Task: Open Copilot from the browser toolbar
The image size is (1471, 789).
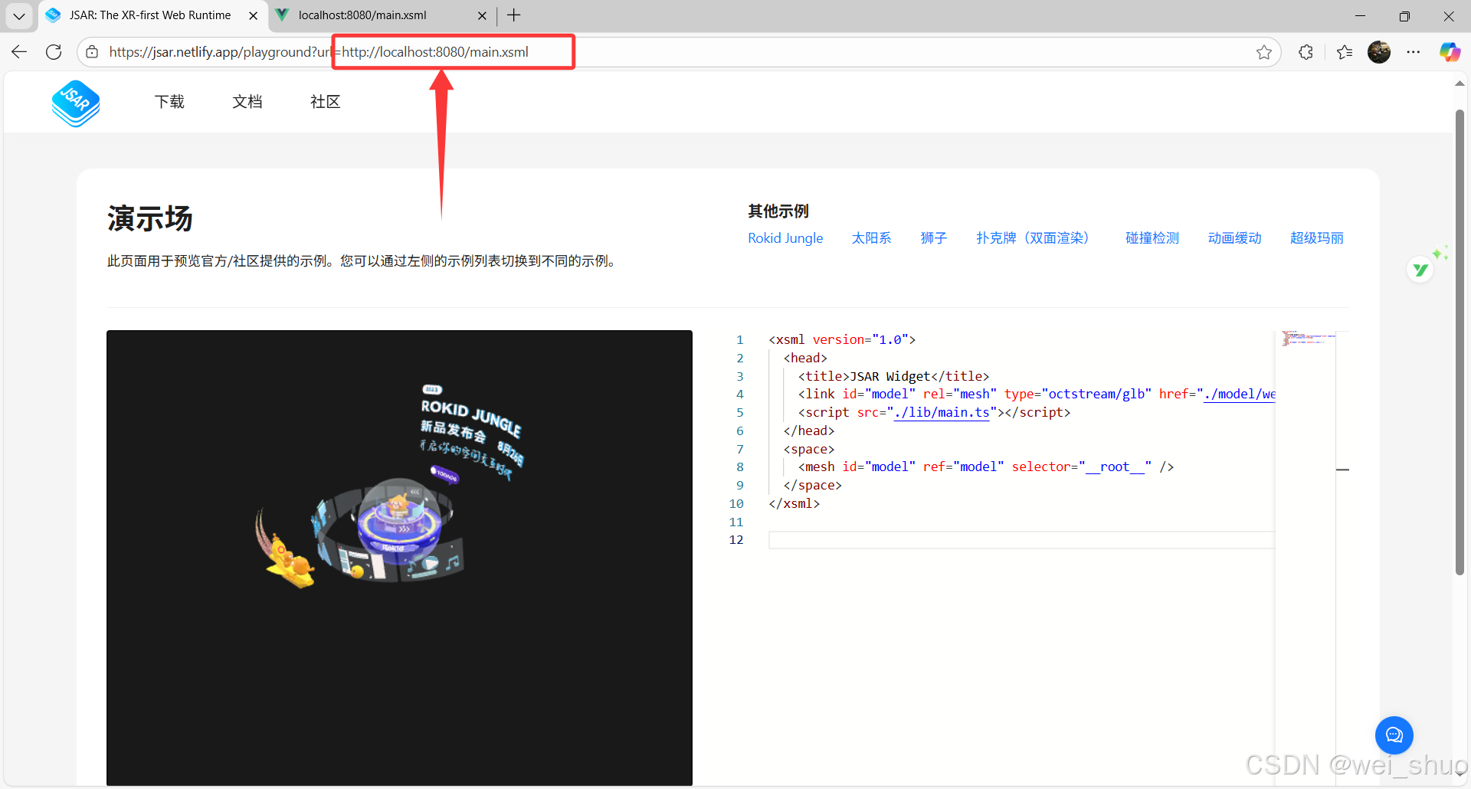Action: click(1450, 51)
